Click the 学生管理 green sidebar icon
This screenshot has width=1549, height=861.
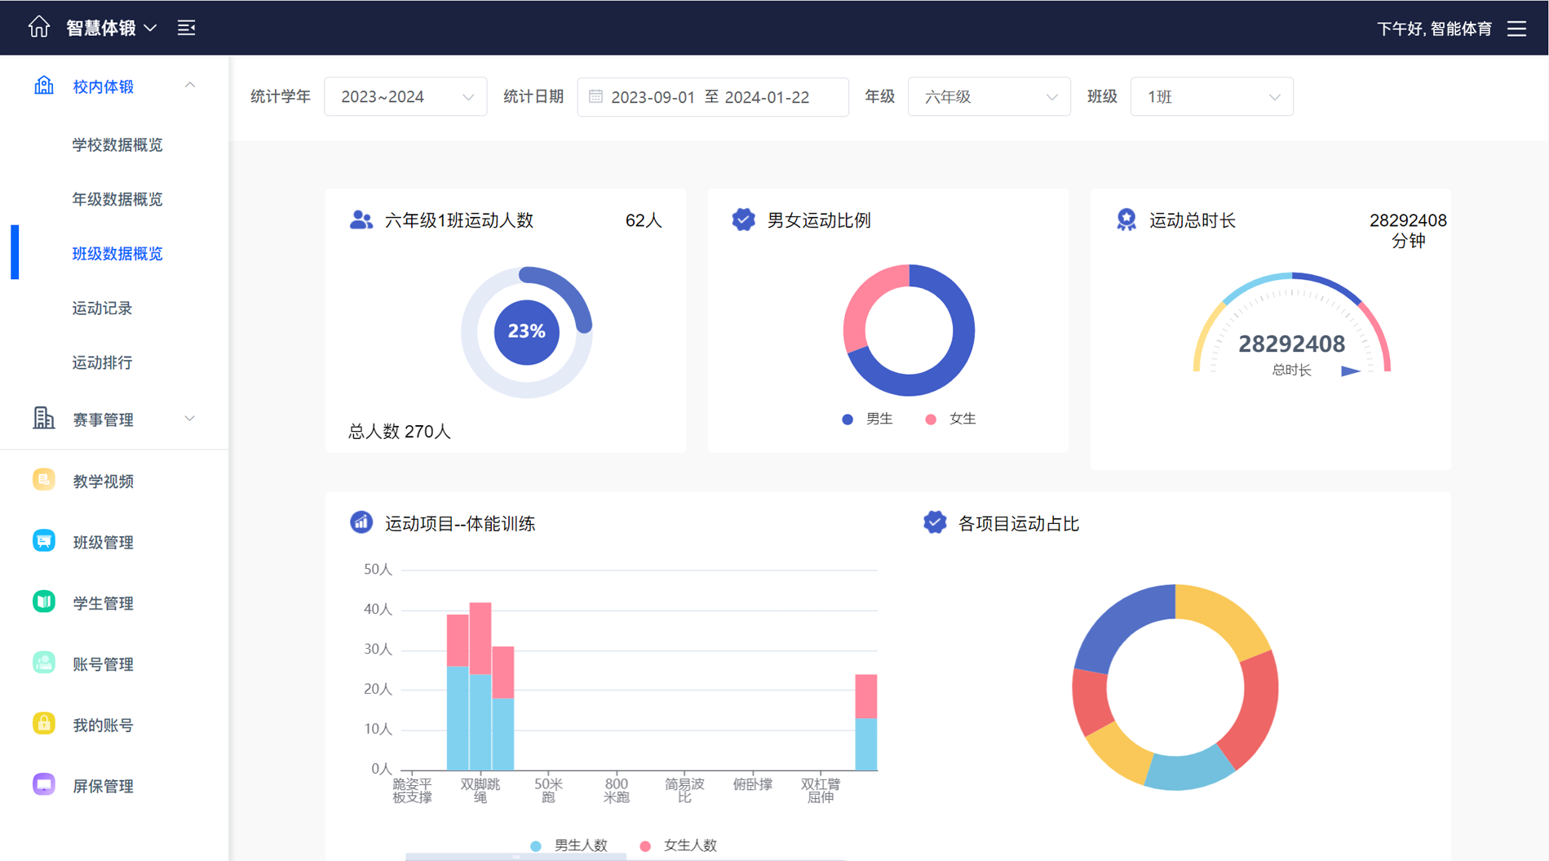click(44, 602)
